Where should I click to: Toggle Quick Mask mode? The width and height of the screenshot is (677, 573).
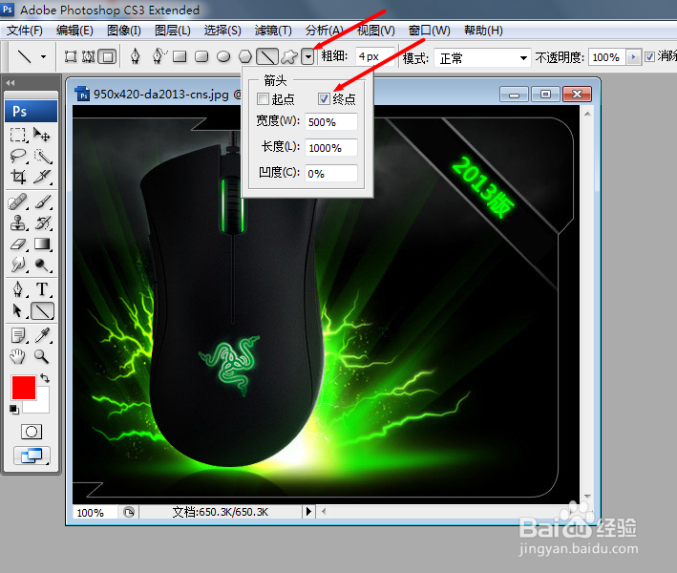coord(32,432)
